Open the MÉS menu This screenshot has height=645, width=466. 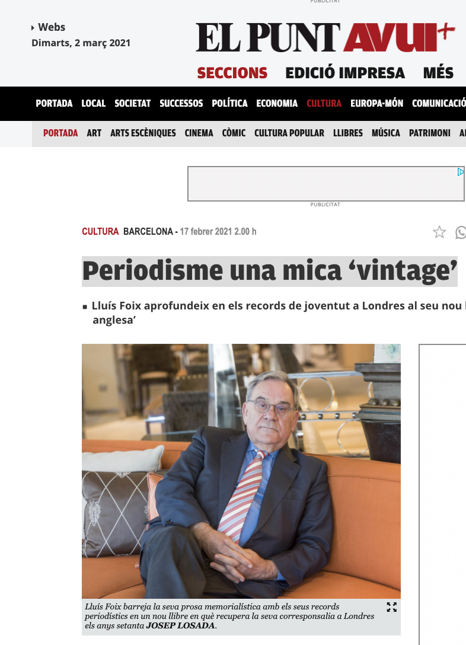pos(439,73)
